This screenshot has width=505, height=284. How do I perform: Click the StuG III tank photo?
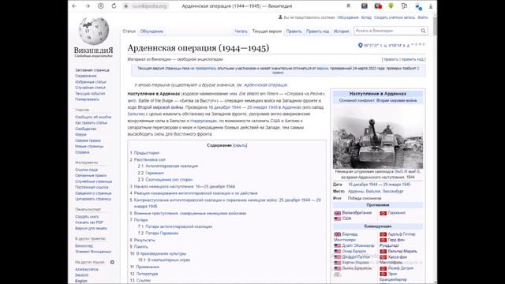click(378, 137)
